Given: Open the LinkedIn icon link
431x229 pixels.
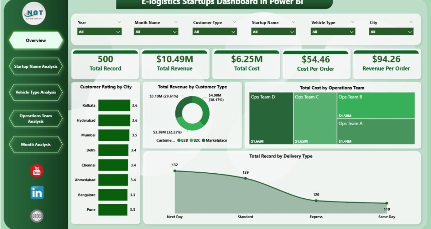Looking at the screenshot, I should tap(37, 193).
